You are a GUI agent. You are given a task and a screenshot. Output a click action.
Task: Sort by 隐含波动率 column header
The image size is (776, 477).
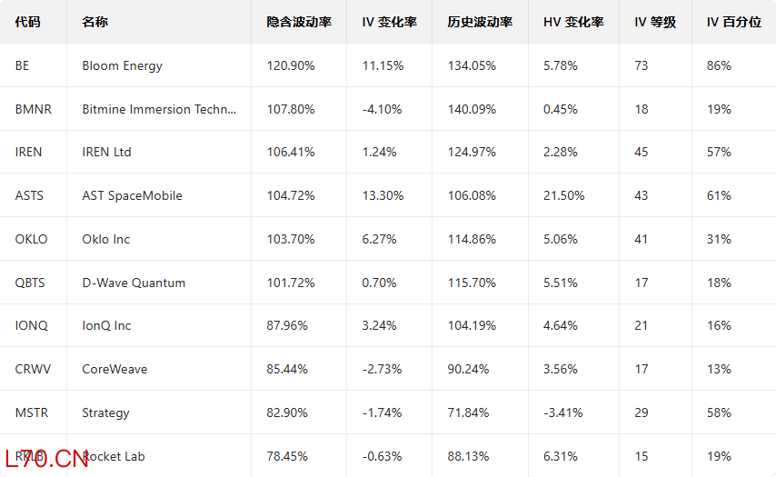point(299,23)
